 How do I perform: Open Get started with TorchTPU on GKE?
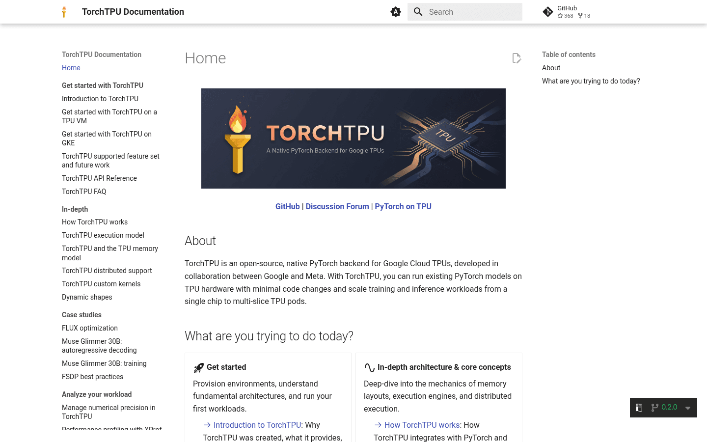pyautogui.click(x=107, y=138)
